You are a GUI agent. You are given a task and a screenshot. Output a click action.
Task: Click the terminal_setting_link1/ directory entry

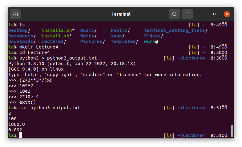[x=175, y=30]
